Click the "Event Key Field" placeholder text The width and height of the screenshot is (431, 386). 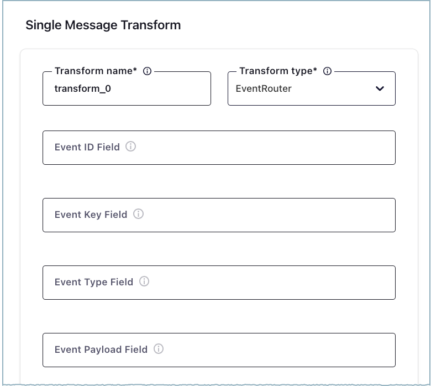[x=91, y=215]
